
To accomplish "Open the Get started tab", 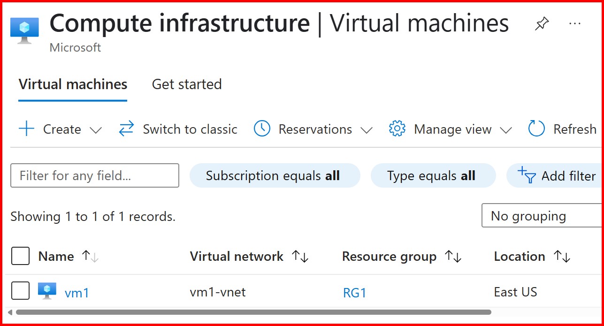I will coord(187,84).
